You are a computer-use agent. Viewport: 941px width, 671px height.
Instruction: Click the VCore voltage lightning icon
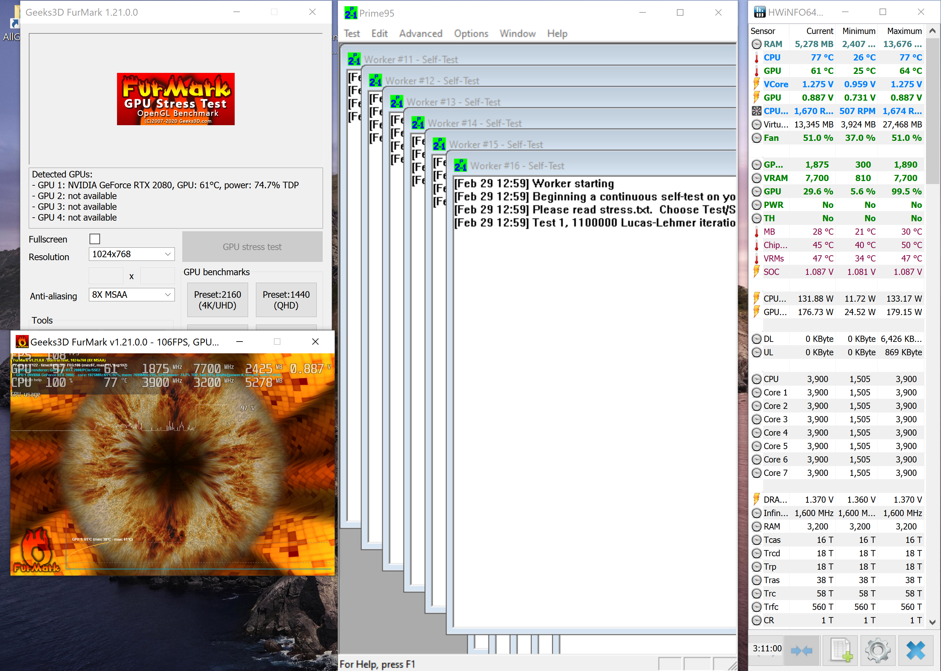tap(756, 84)
